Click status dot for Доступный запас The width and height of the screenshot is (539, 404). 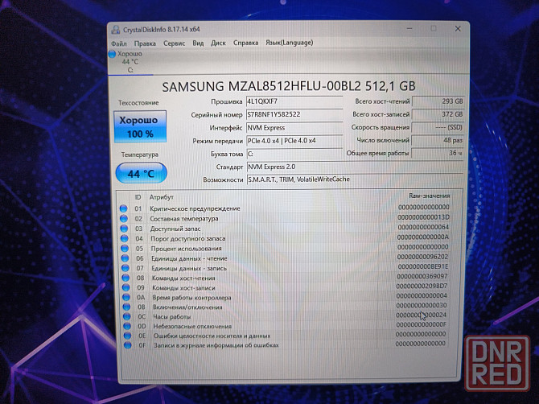[124, 229]
